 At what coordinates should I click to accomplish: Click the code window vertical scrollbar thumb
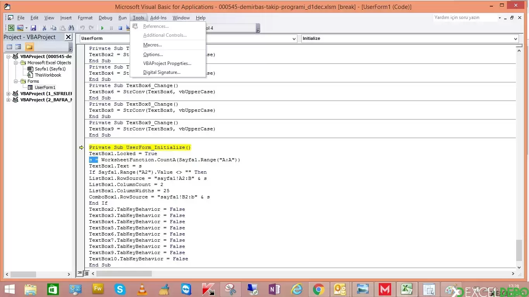pyautogui.click(x=519, y=250)
